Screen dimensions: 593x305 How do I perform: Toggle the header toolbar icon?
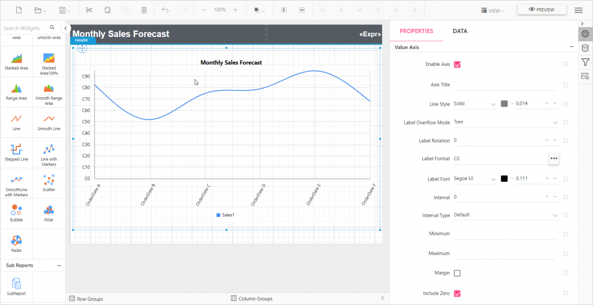click(284, 10)
